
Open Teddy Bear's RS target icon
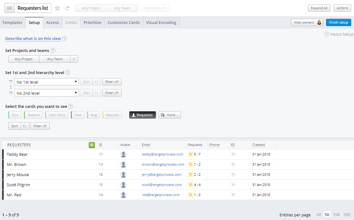[233, 154]
